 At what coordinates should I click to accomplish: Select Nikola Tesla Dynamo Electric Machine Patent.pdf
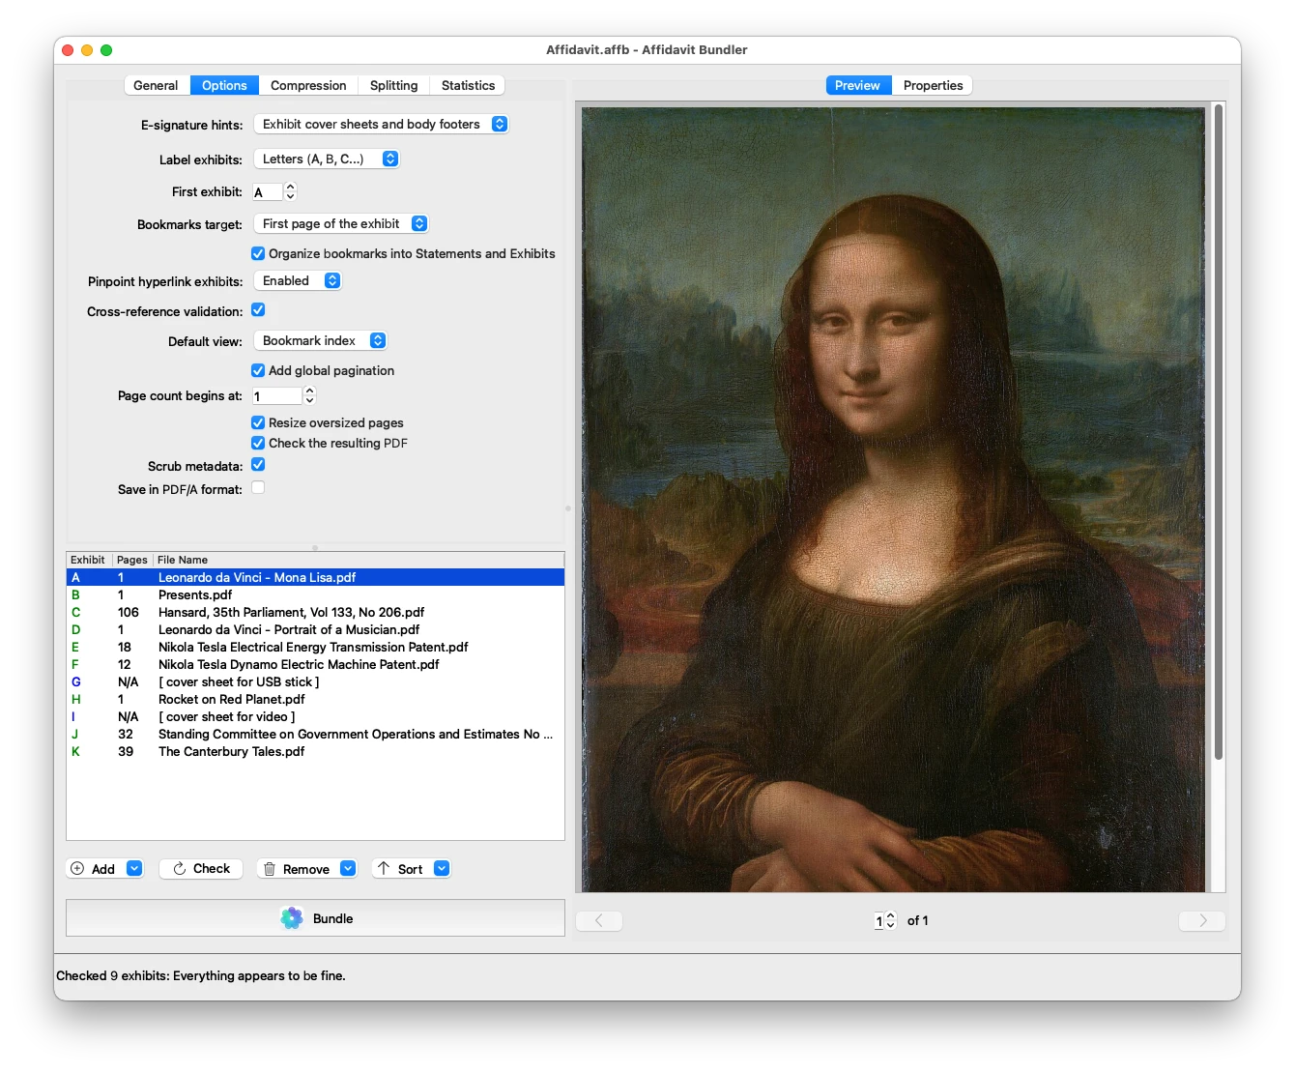[315, 665]
